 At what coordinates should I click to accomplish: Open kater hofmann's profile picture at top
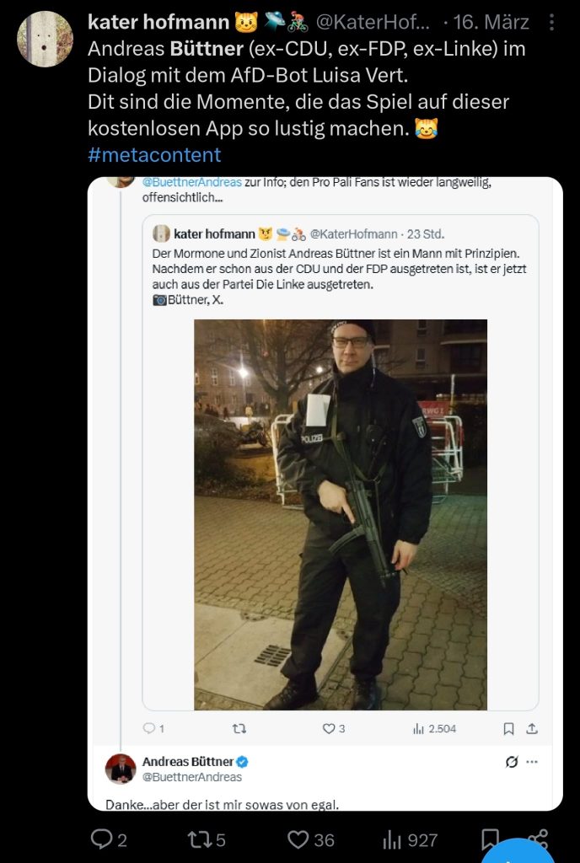pos(45,39)
